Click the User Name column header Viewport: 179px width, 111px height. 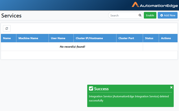(x=61, y=38)
